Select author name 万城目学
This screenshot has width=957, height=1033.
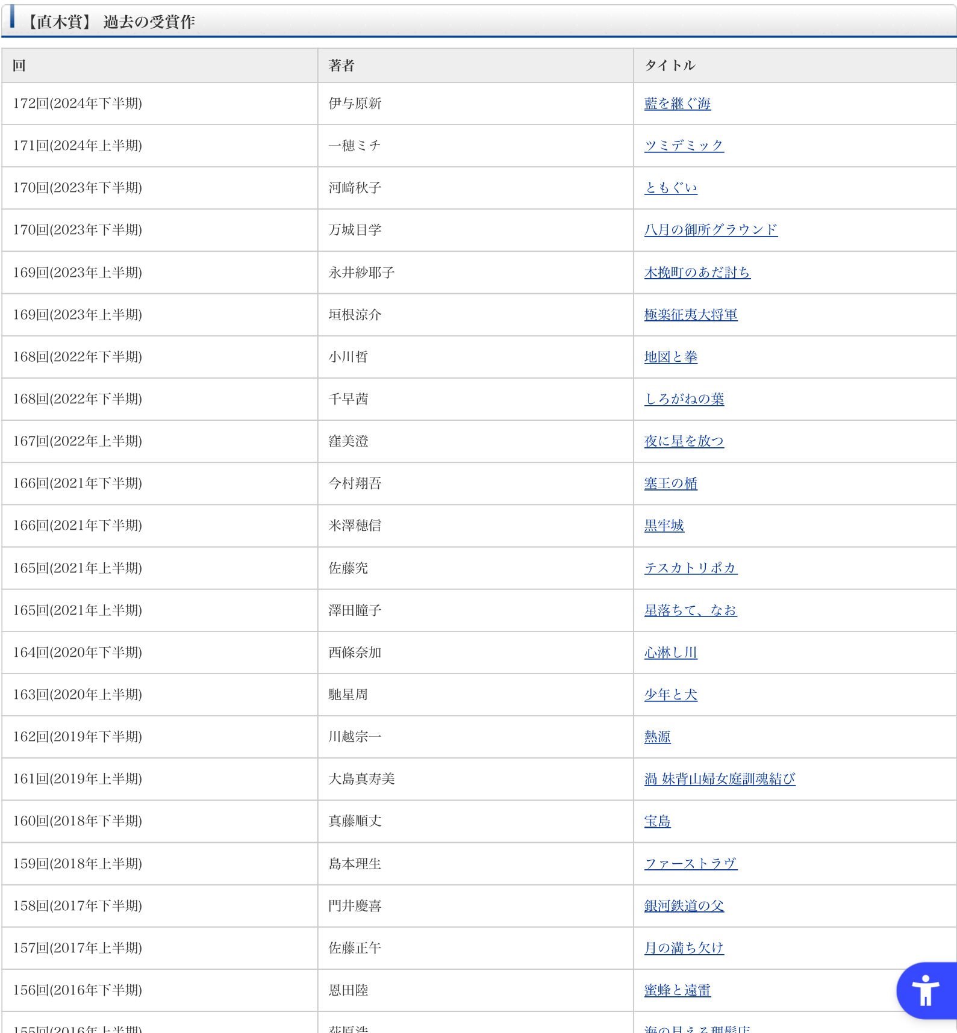[355, 230]
